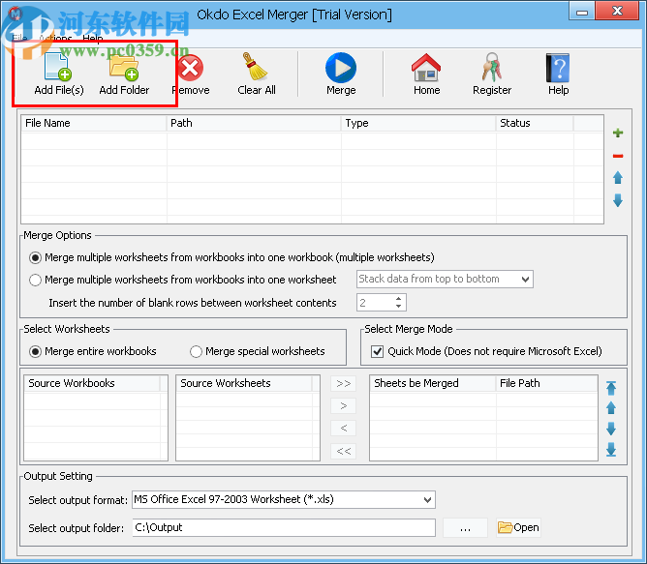
Task: Click the >> add all sheets button
Action: point(343,383)
